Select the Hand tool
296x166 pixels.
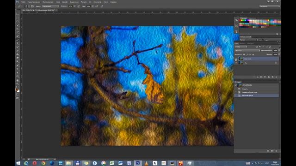18,80
